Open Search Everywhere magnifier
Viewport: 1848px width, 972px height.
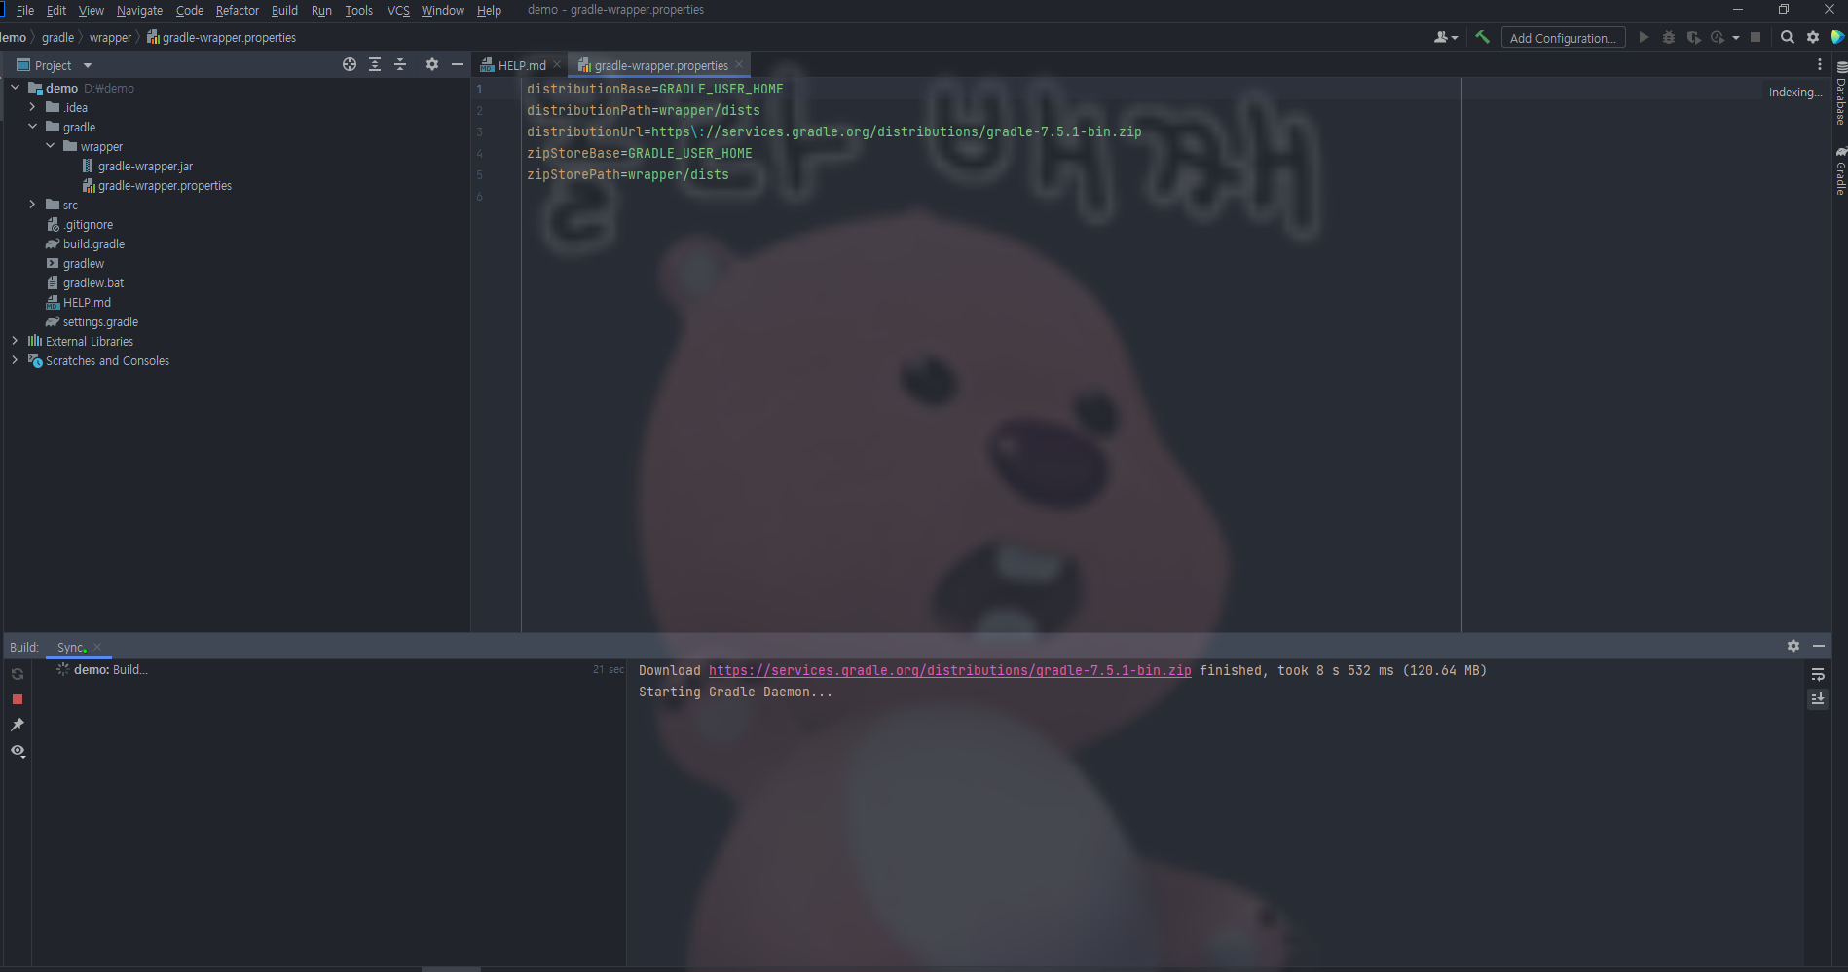pyautogui.click(x=1788, y=37)
